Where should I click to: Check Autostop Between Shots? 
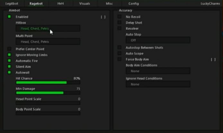tap(120, 48)
